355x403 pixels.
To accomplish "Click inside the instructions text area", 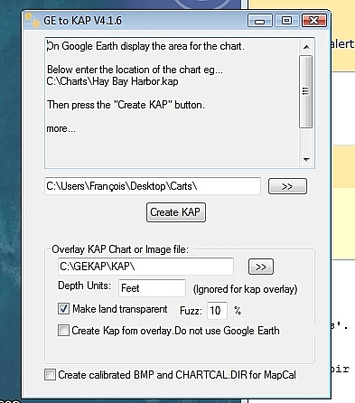I will [x=173, y=103].
